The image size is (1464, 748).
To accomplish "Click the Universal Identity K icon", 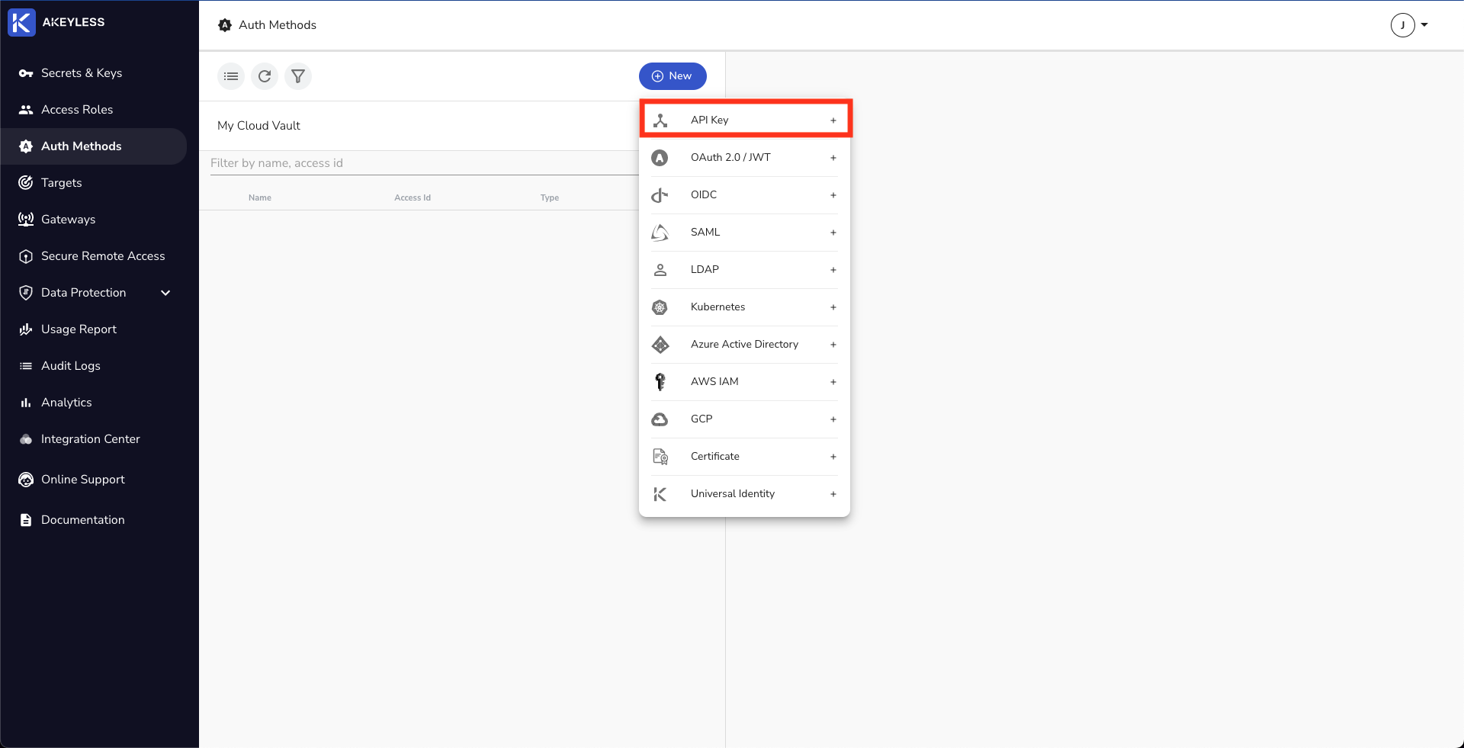I will [660, 494].
